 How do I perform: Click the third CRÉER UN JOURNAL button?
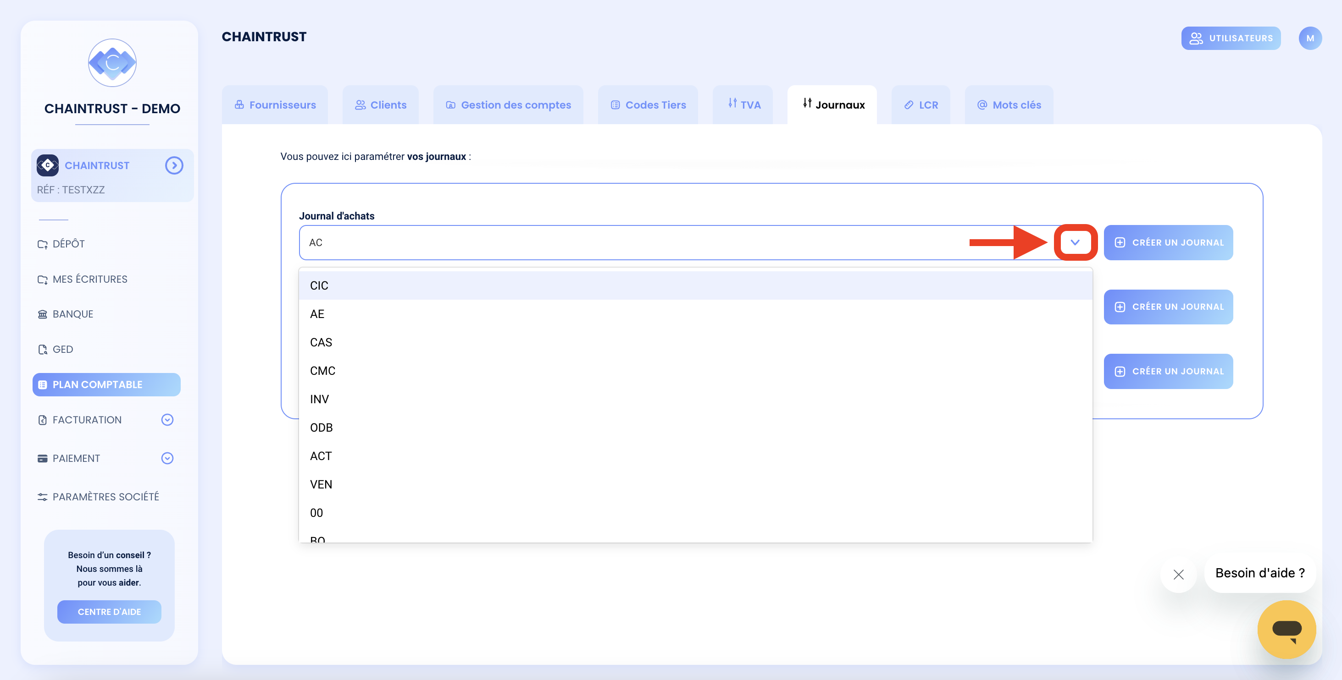[x=1169, y=371]
